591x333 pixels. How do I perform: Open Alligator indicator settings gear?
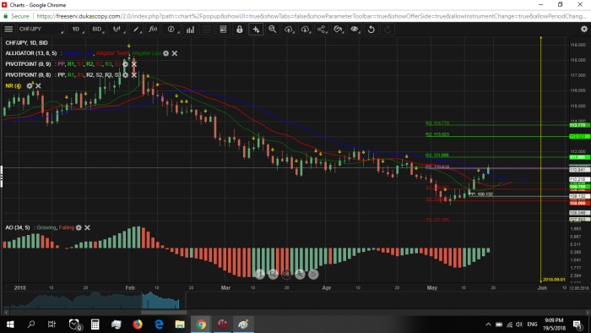click(165, 53)
